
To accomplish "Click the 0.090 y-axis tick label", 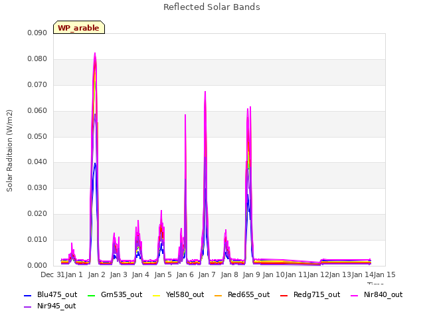I will (x=37, y=33).
